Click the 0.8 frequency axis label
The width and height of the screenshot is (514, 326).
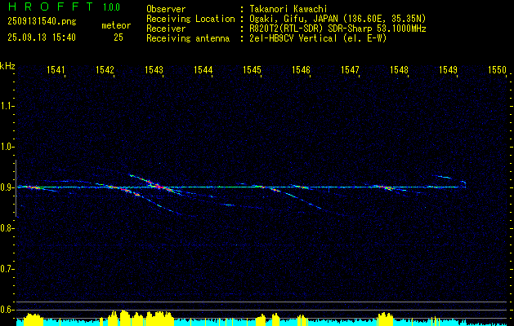tap(7, 228)
